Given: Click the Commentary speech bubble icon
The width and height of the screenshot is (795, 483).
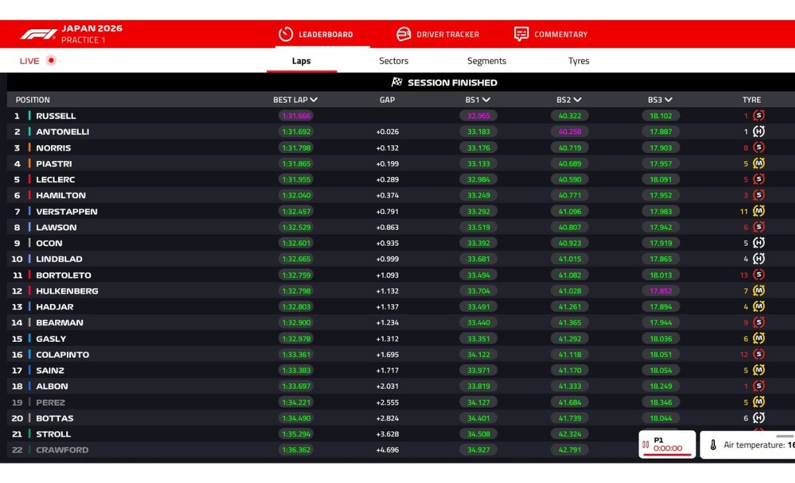Looking at the screenshot, I should 521,33.
